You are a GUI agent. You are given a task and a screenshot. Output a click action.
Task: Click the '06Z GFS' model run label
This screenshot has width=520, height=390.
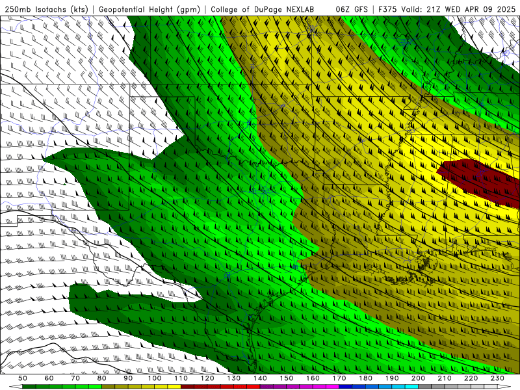(x=352, y=9)
